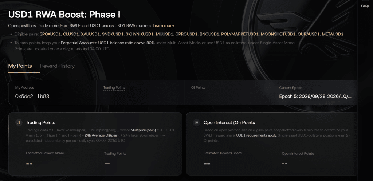The image size is (373, 181).
Task: Open the OURAUSD1 eligible pair
Action: tap(309, 34)
